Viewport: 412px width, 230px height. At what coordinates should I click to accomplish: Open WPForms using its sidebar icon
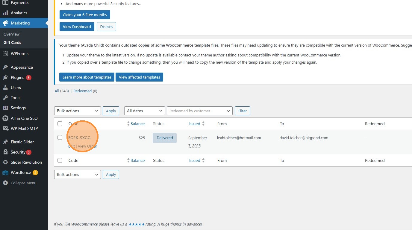(5, 53)
